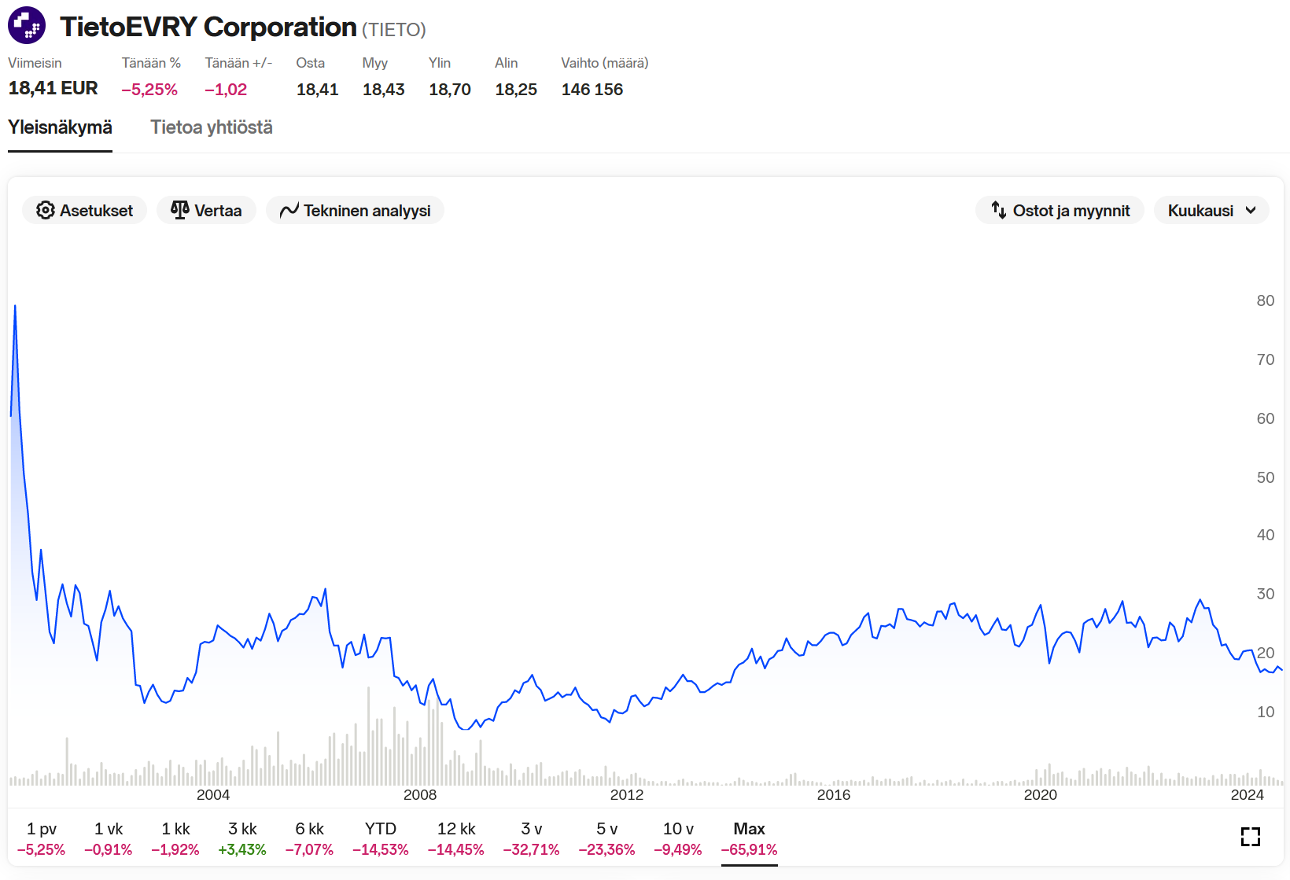This screenshot has width=1290, height=880.
Task: Choose the 10 v period
Action: [x=678, y=838]
